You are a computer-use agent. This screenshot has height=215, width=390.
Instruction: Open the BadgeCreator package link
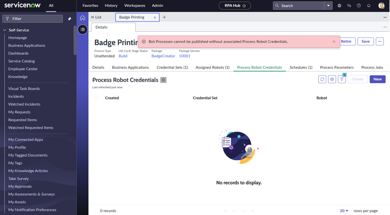click(x=163, y=56)
